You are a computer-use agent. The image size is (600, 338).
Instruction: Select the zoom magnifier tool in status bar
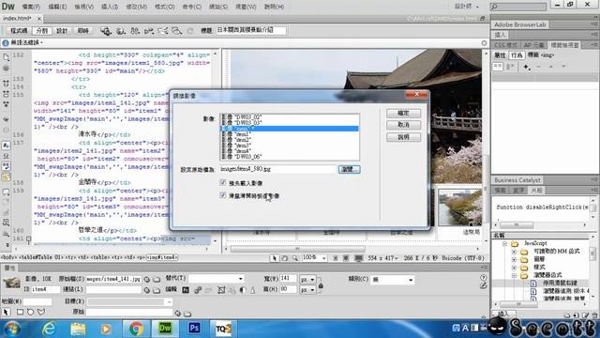coord(294,258)
